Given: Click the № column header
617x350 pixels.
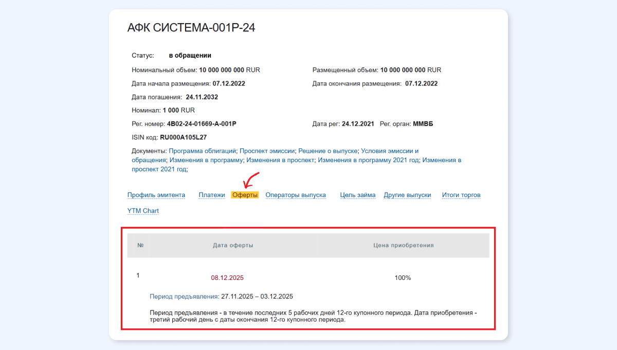Looking at the screenshot, I should coord(140,246).
